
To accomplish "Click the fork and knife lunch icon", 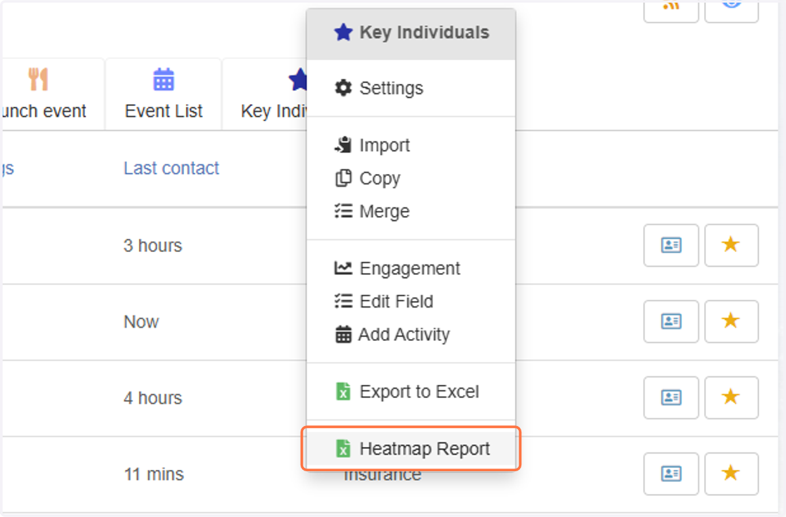I will click(x=39, y=79).
